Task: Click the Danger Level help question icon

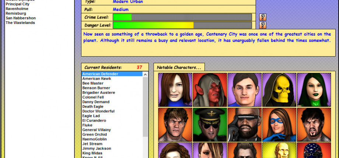Action: 262,25
